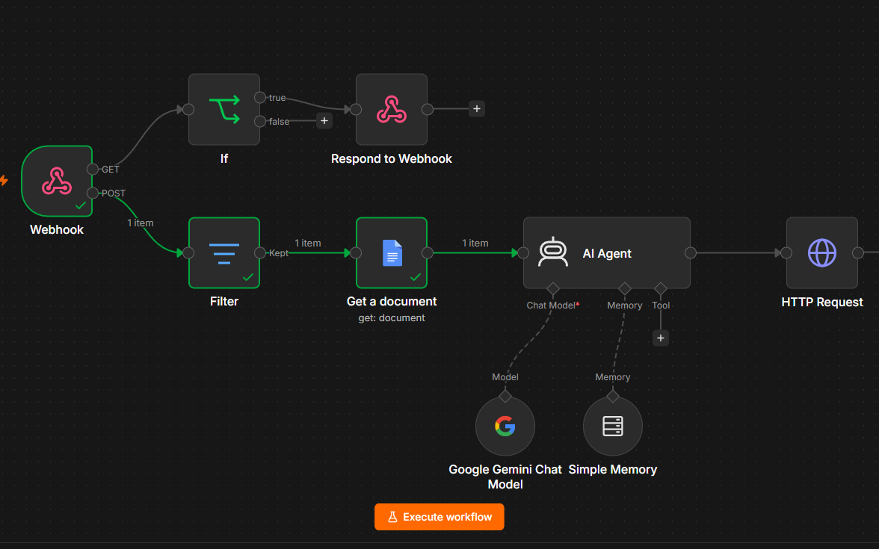The width and height of the screenshot is (879, 549).
Task: Add a tool to the AI Agent
Action: click(661, 338)
